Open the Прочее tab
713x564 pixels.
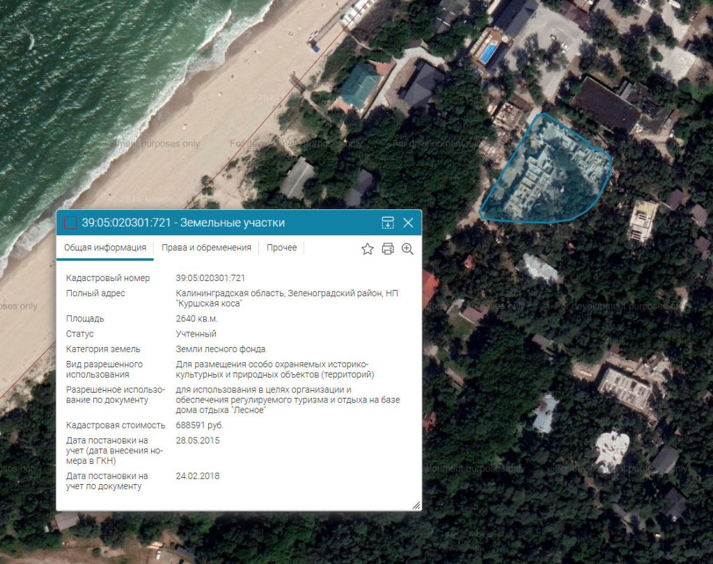[281, 248]
